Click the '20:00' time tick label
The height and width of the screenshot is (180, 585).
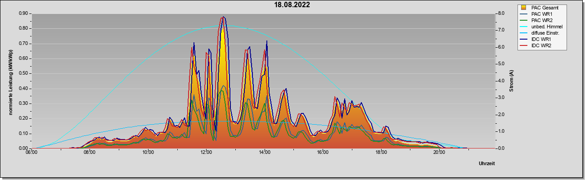[439, 153]
